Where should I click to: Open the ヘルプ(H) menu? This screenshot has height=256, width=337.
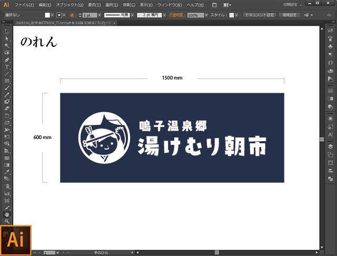point(195,5)
